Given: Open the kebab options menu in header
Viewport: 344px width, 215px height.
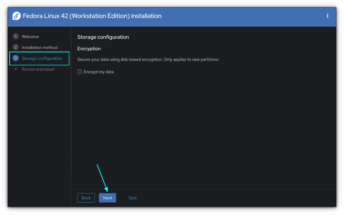Looking at the screenshot, I should (x=327, y=16).
